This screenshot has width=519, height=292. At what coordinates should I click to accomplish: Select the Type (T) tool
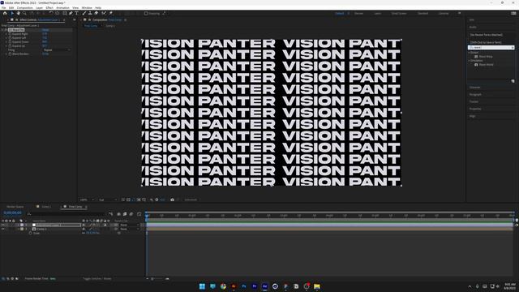tap(76, 13)
